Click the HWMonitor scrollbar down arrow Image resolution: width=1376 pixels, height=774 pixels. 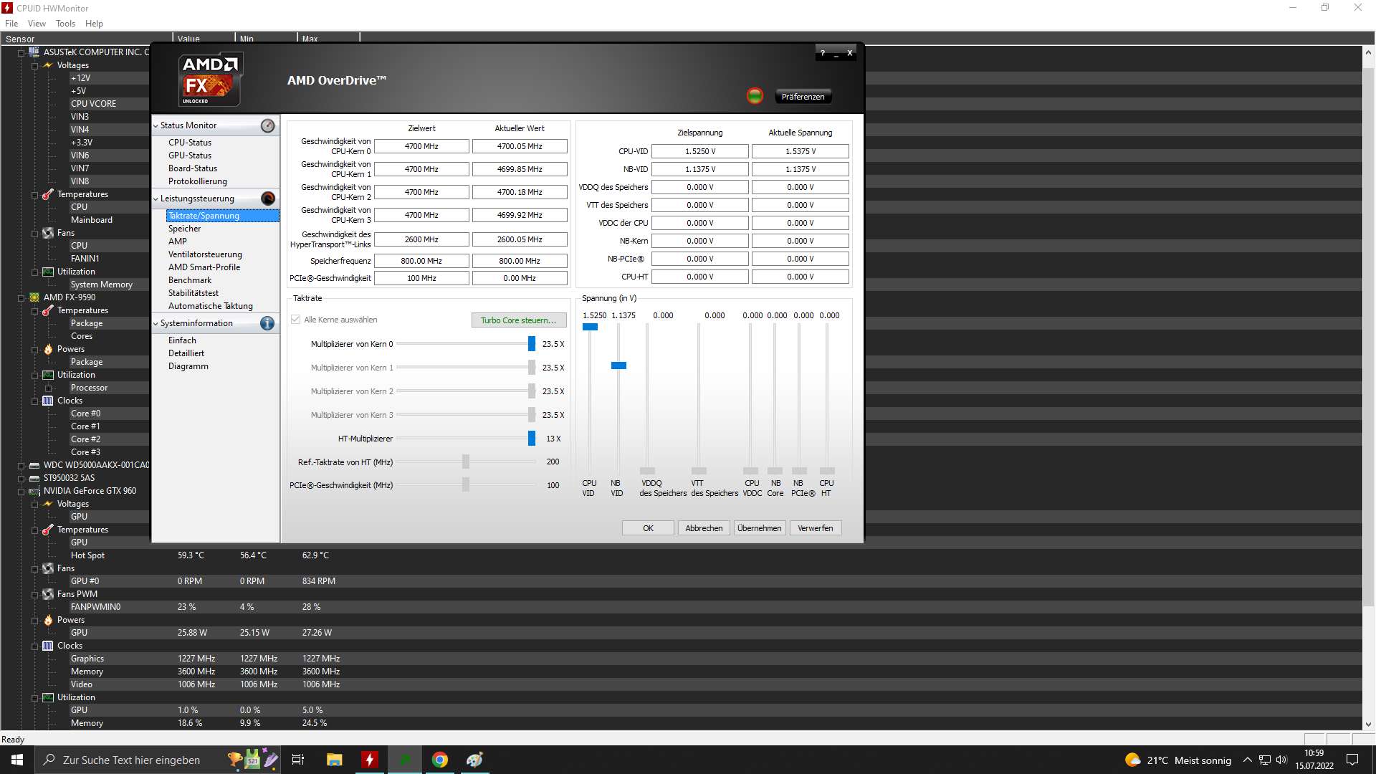1368,724
